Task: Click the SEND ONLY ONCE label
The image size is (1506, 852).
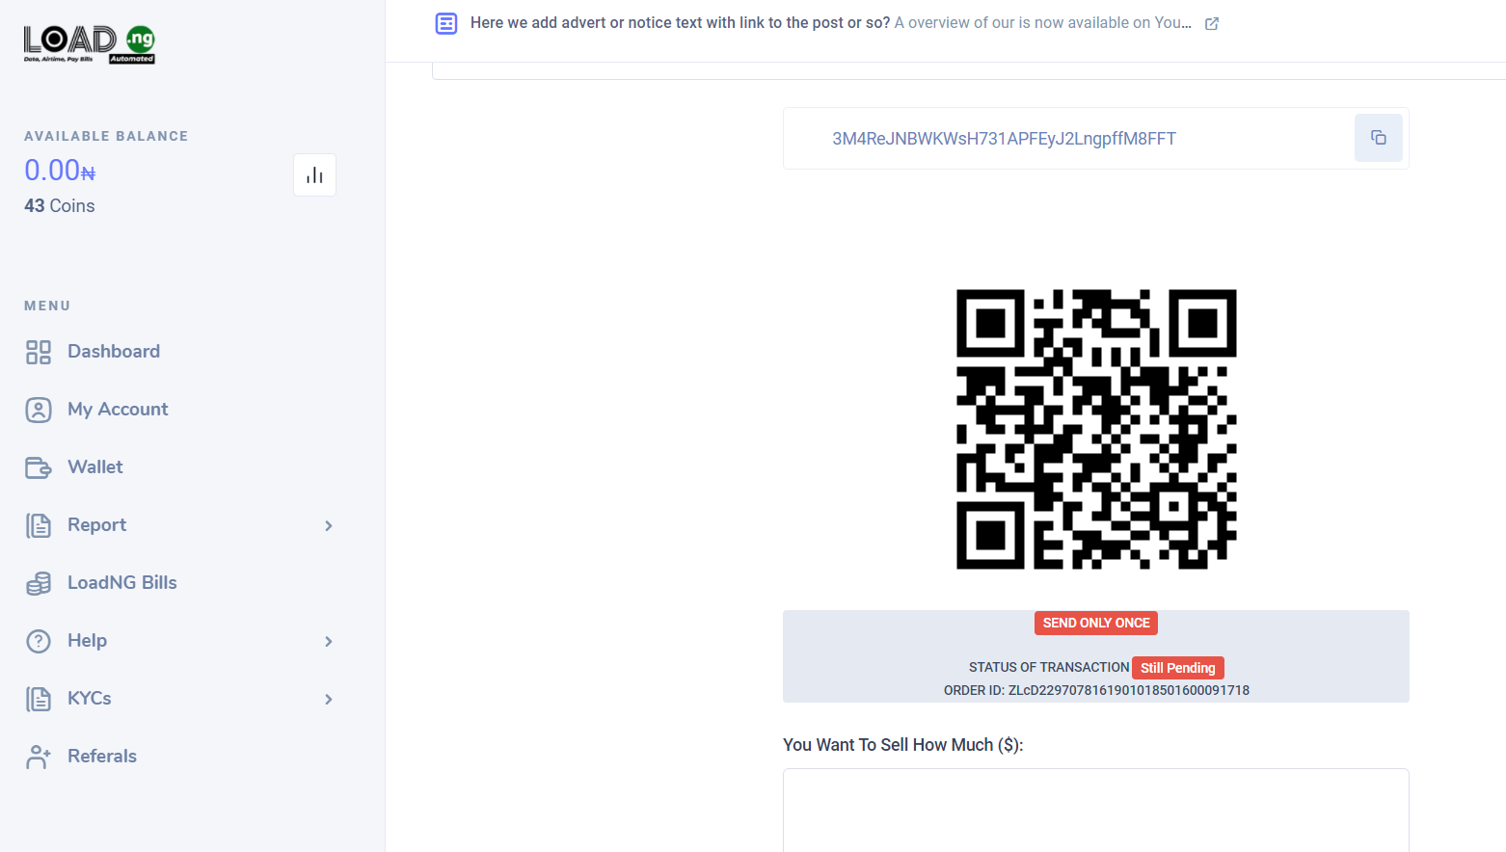Action: point(1096,623)
